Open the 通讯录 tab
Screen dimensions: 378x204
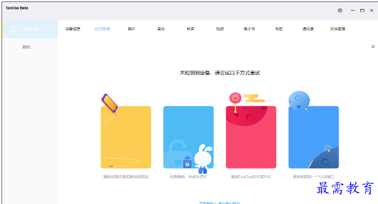[x=308, y=29]
